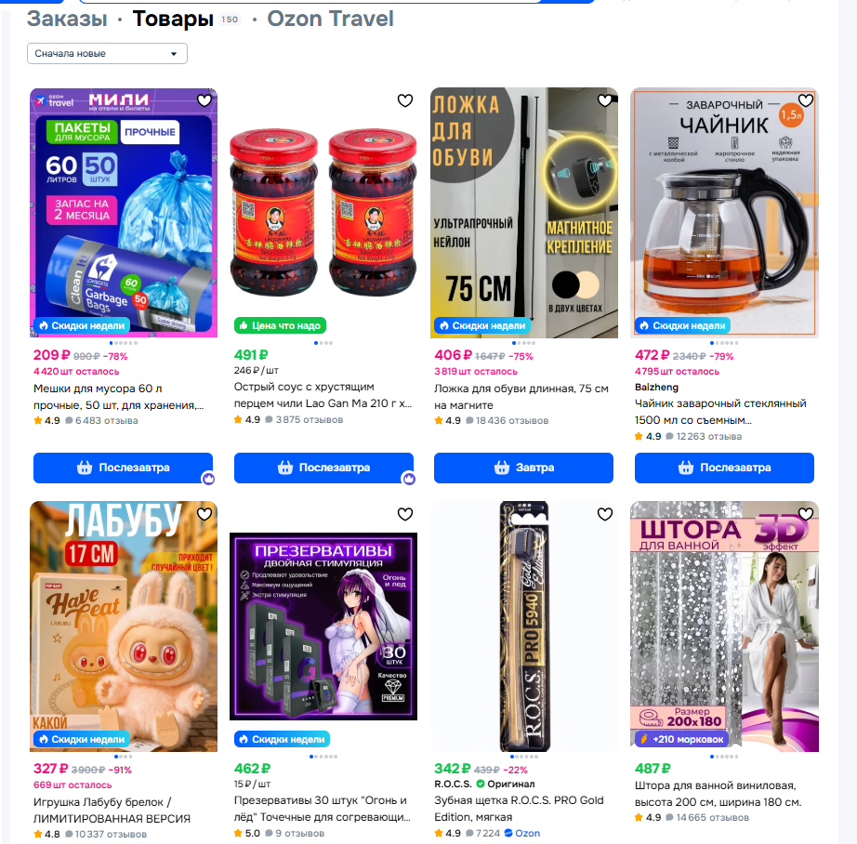Toggle heart on Lao Gan Ma chili sauce
The image size is (857, 844).
[405, 100]
